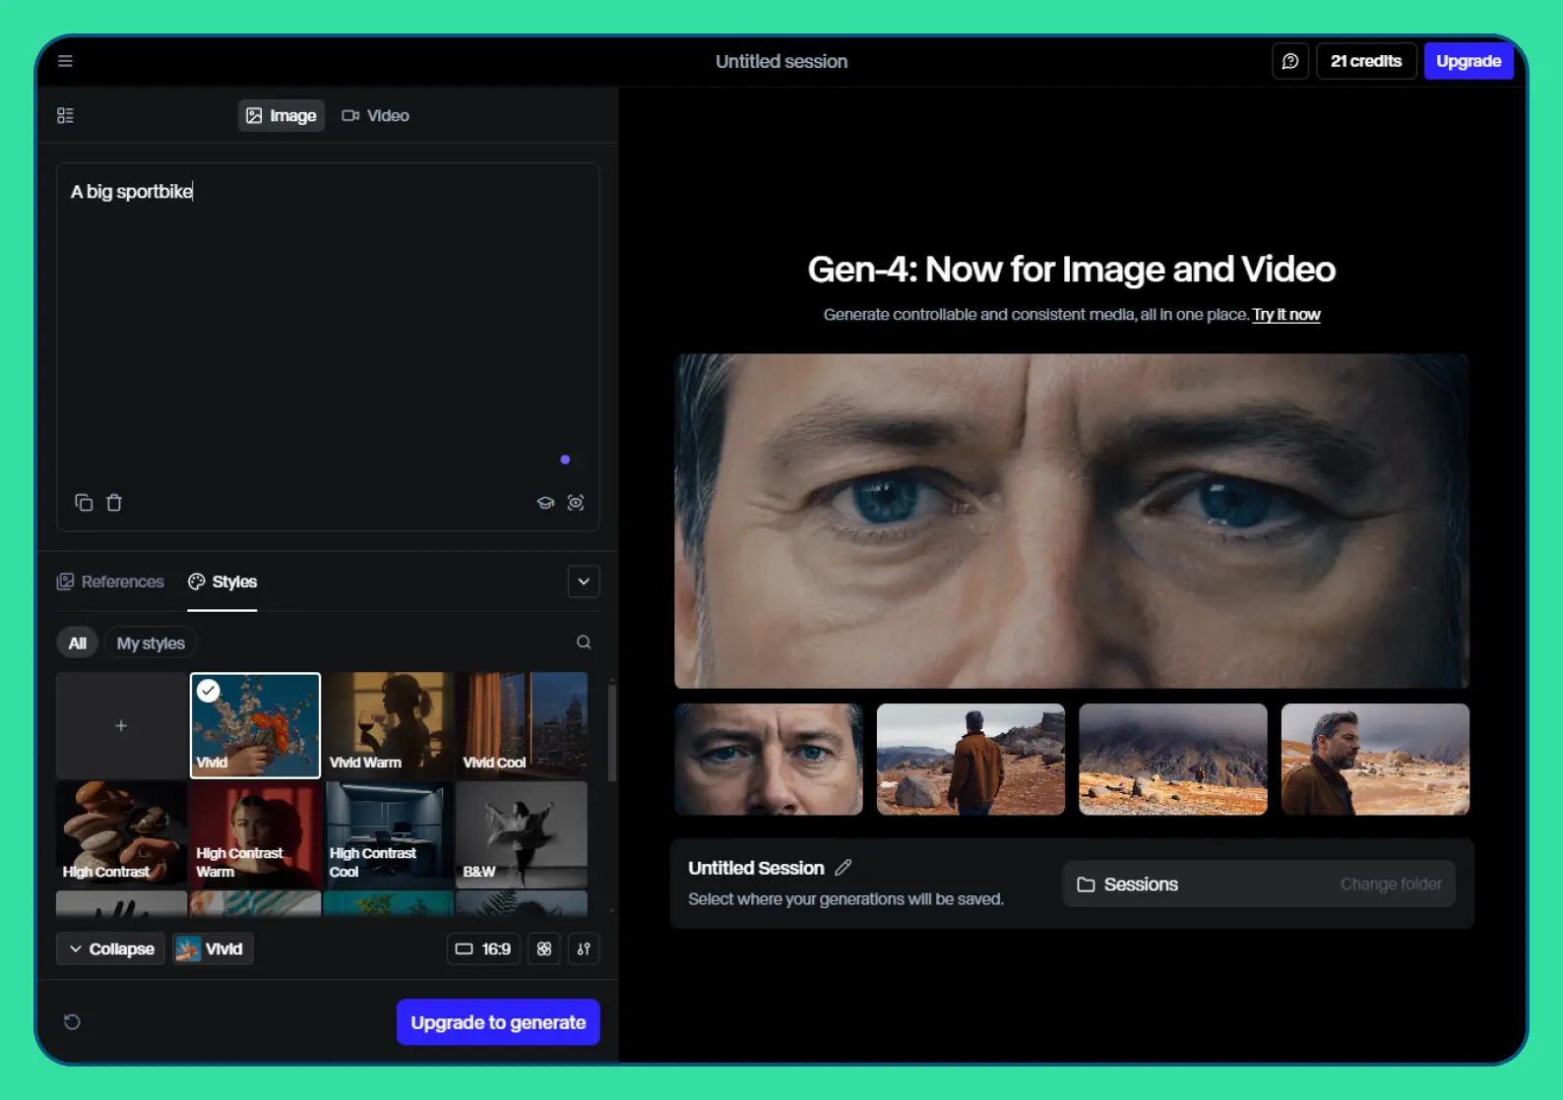
Task: Toggle the All styles filter
Action: point(77,643)
